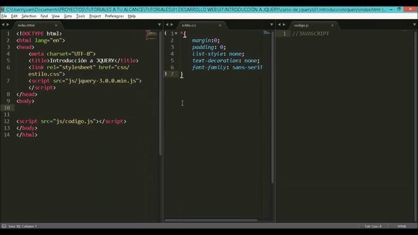Open the View menu
This screenshot has height=235, width=418.
(x=56, y=16)
